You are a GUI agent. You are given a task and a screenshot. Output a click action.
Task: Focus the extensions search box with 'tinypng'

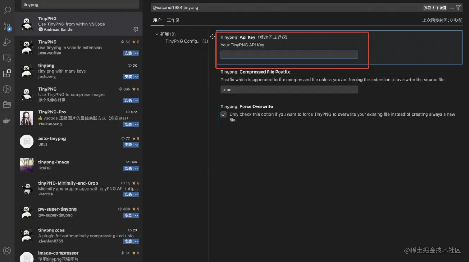tap(80, 5)
